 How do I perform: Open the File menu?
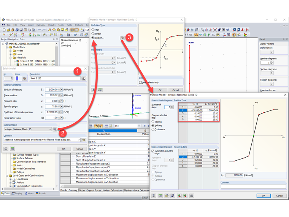click(9, 25)
